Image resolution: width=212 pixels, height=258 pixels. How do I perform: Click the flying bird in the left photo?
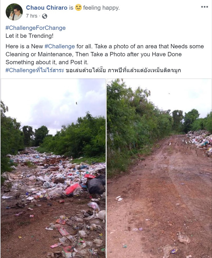[76, 103]
